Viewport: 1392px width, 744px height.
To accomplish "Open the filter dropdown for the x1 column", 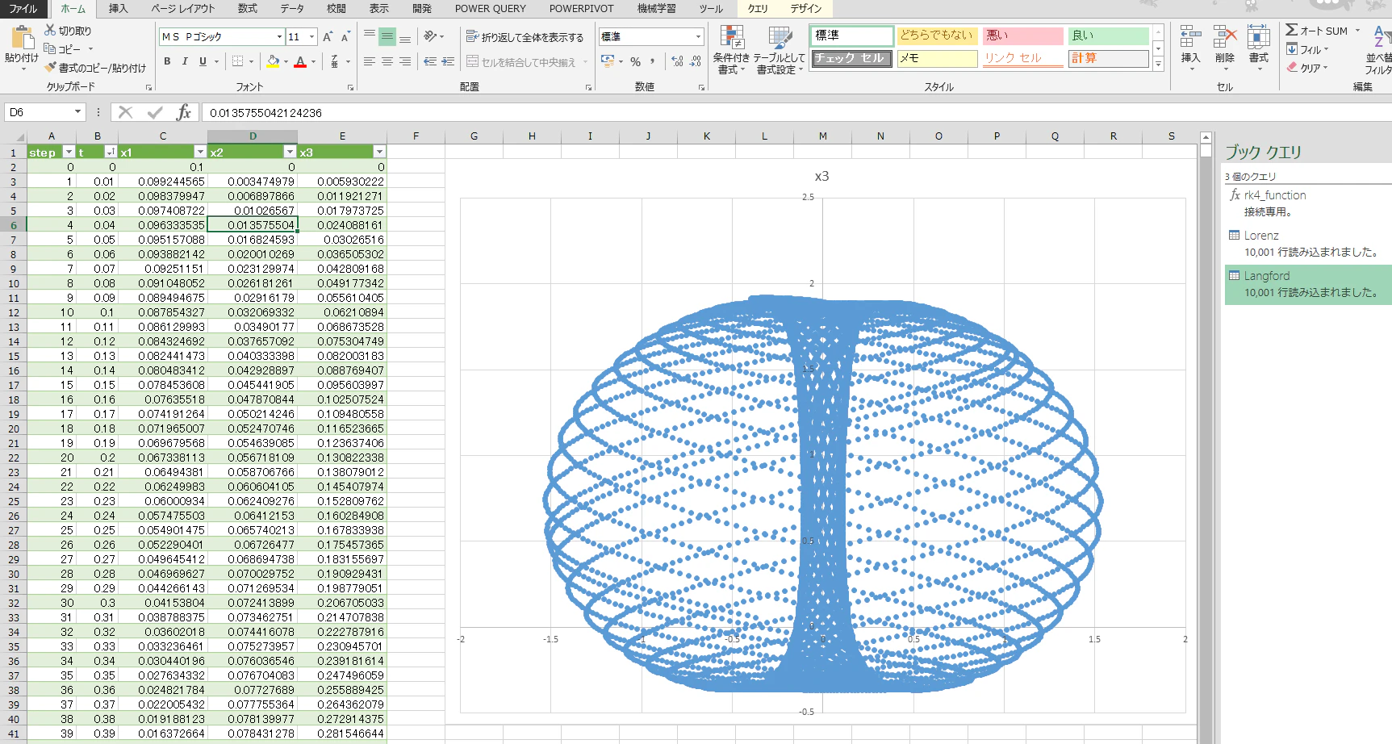I will pos(200,153).
